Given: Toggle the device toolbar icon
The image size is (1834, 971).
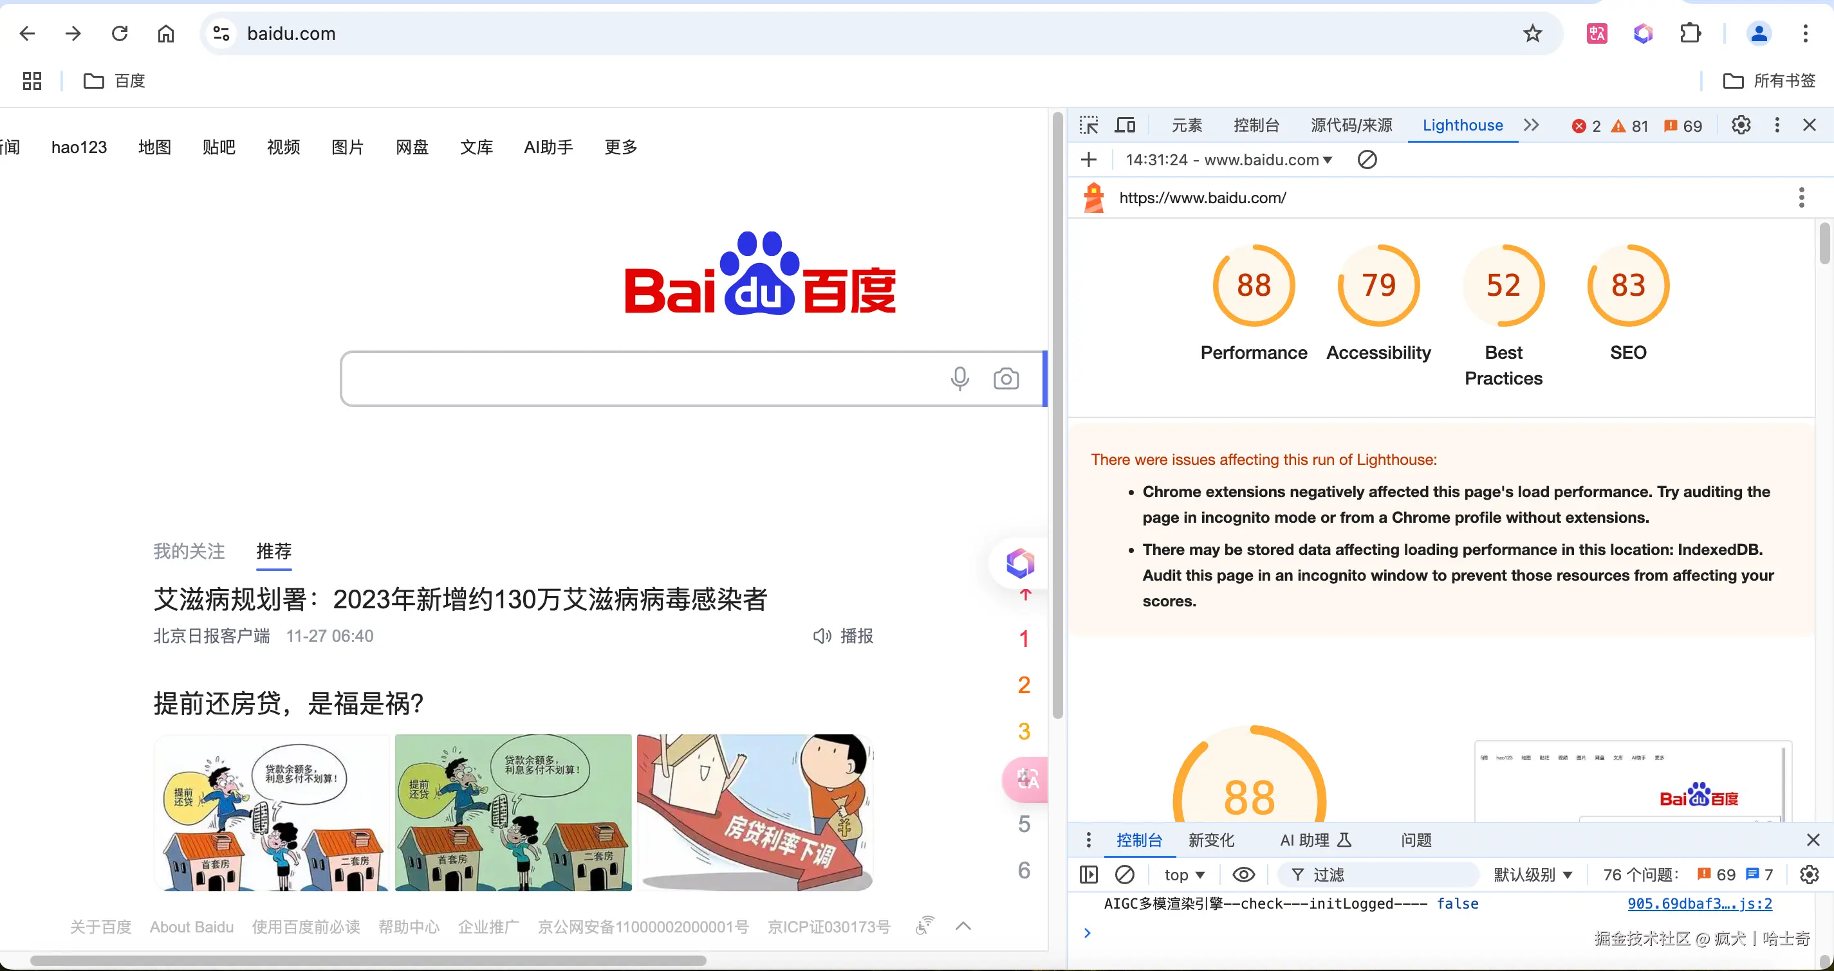Looking at the screenshot, I should (x=1125, y=125).
